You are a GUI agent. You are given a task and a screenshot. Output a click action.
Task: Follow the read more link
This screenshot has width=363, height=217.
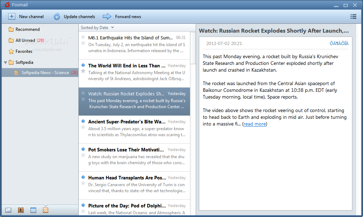point(255,124)
